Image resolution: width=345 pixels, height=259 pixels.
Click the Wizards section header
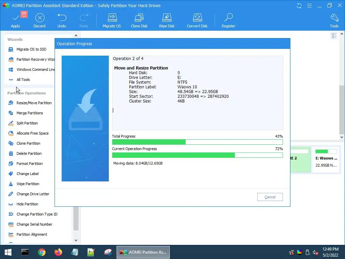point(15,39)
